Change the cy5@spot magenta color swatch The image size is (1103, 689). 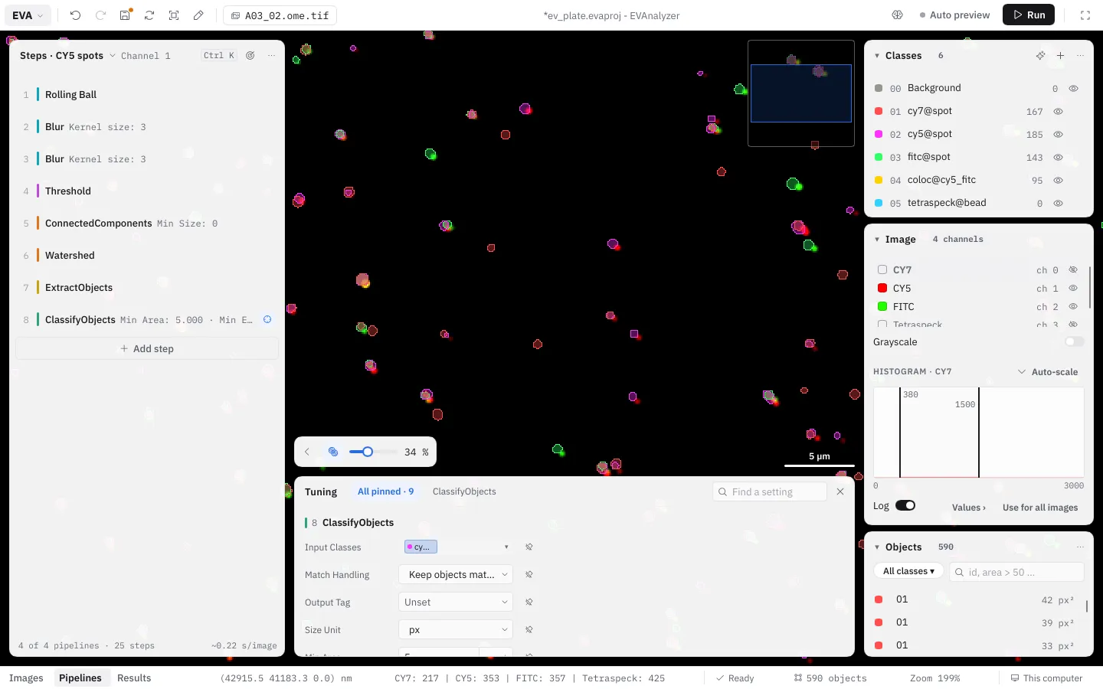[879, 134]
